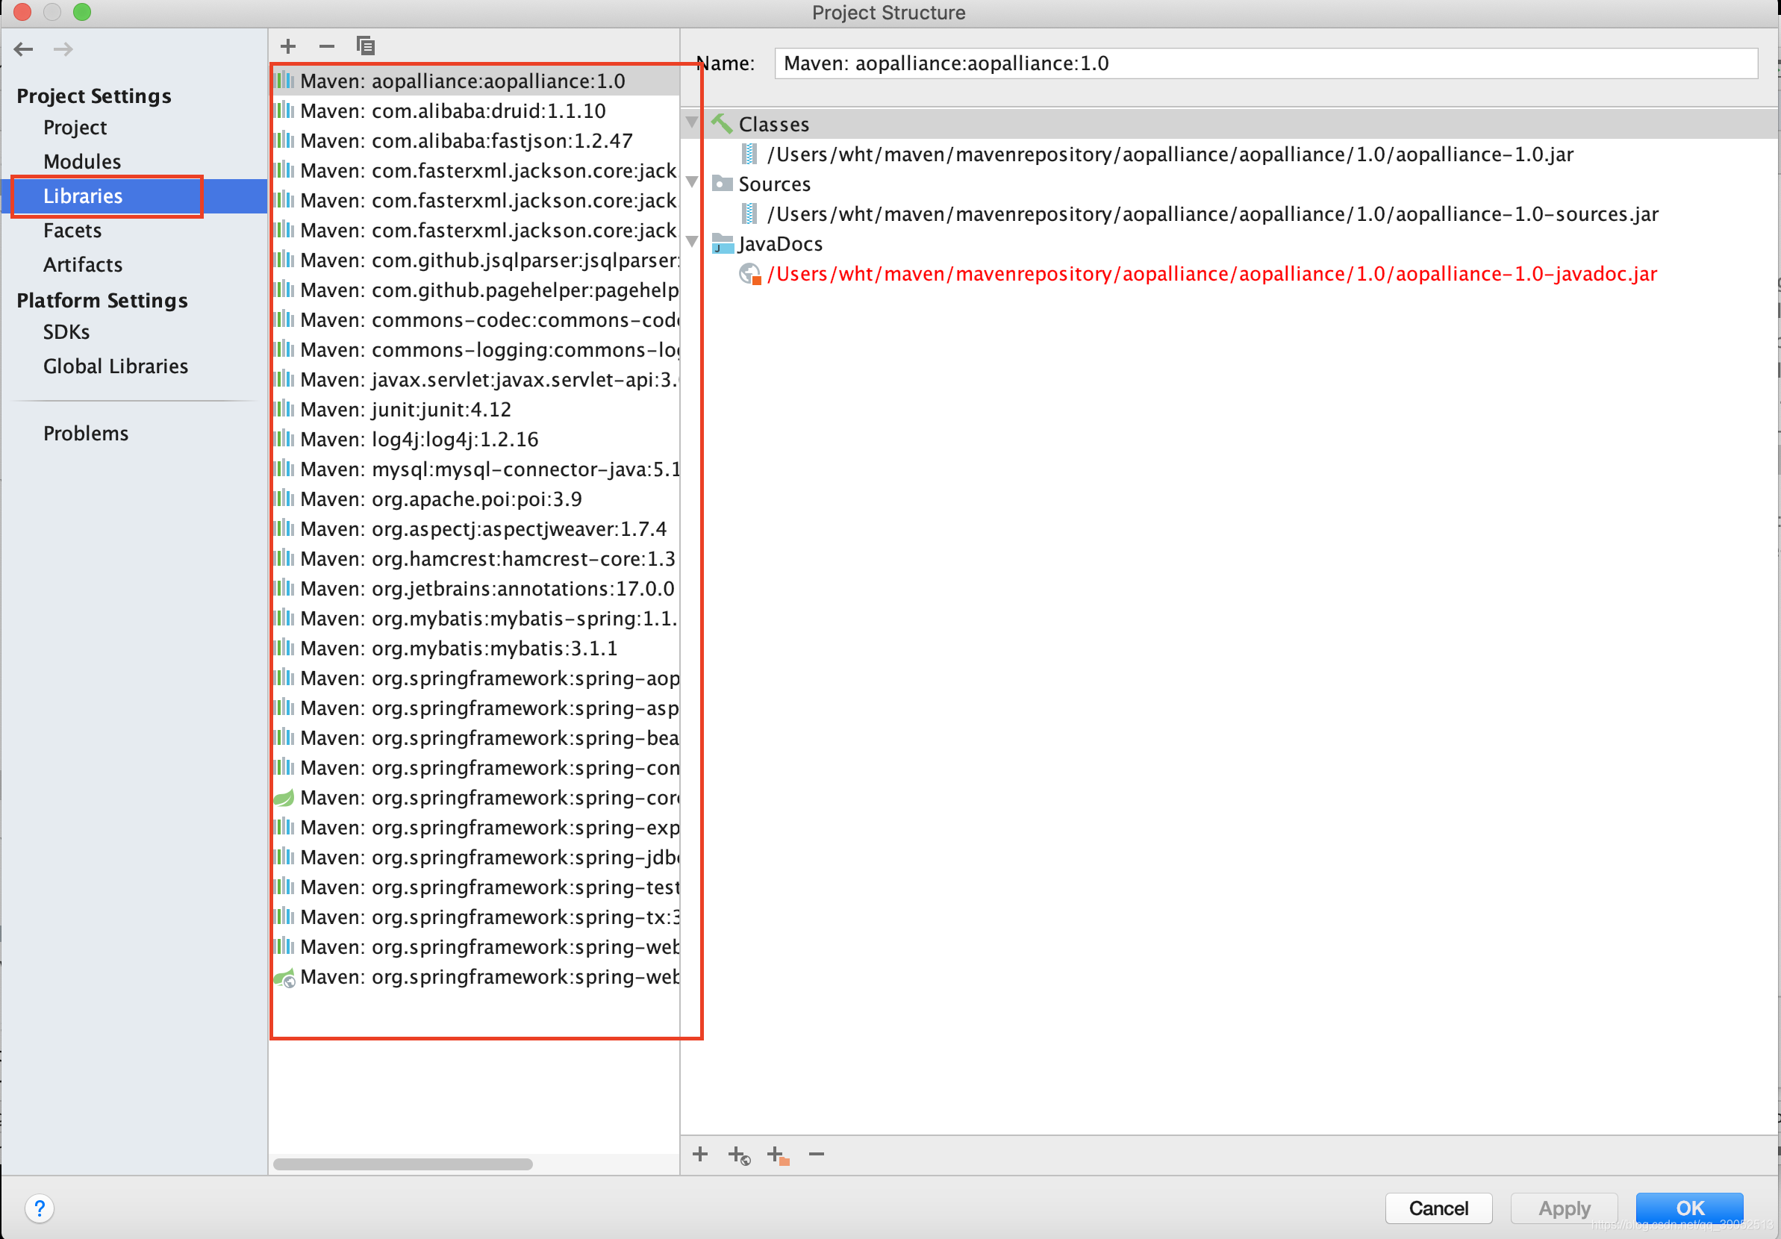This screenshot has width=1781, height=1239.
Task: Collapse the Sources tree node
Action: pos(692,183)
